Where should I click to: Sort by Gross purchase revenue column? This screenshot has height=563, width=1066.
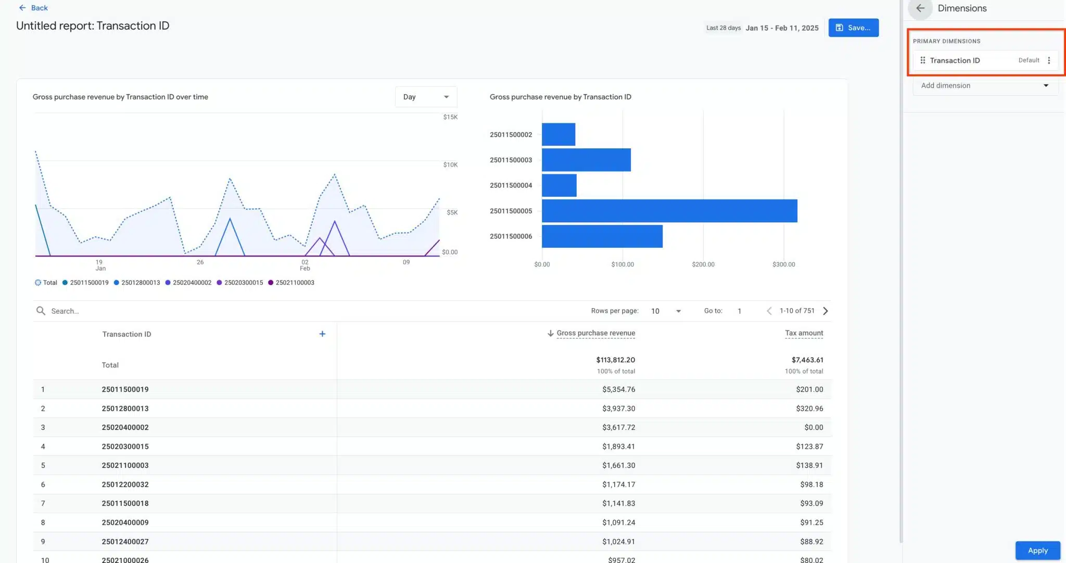595,333
